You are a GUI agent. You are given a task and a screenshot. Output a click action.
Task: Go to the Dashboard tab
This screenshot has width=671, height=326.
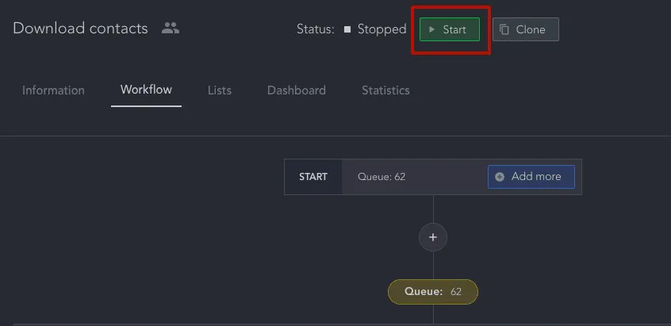pos(297,90)
